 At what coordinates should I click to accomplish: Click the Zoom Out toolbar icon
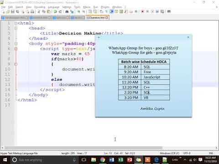point(83,11)
